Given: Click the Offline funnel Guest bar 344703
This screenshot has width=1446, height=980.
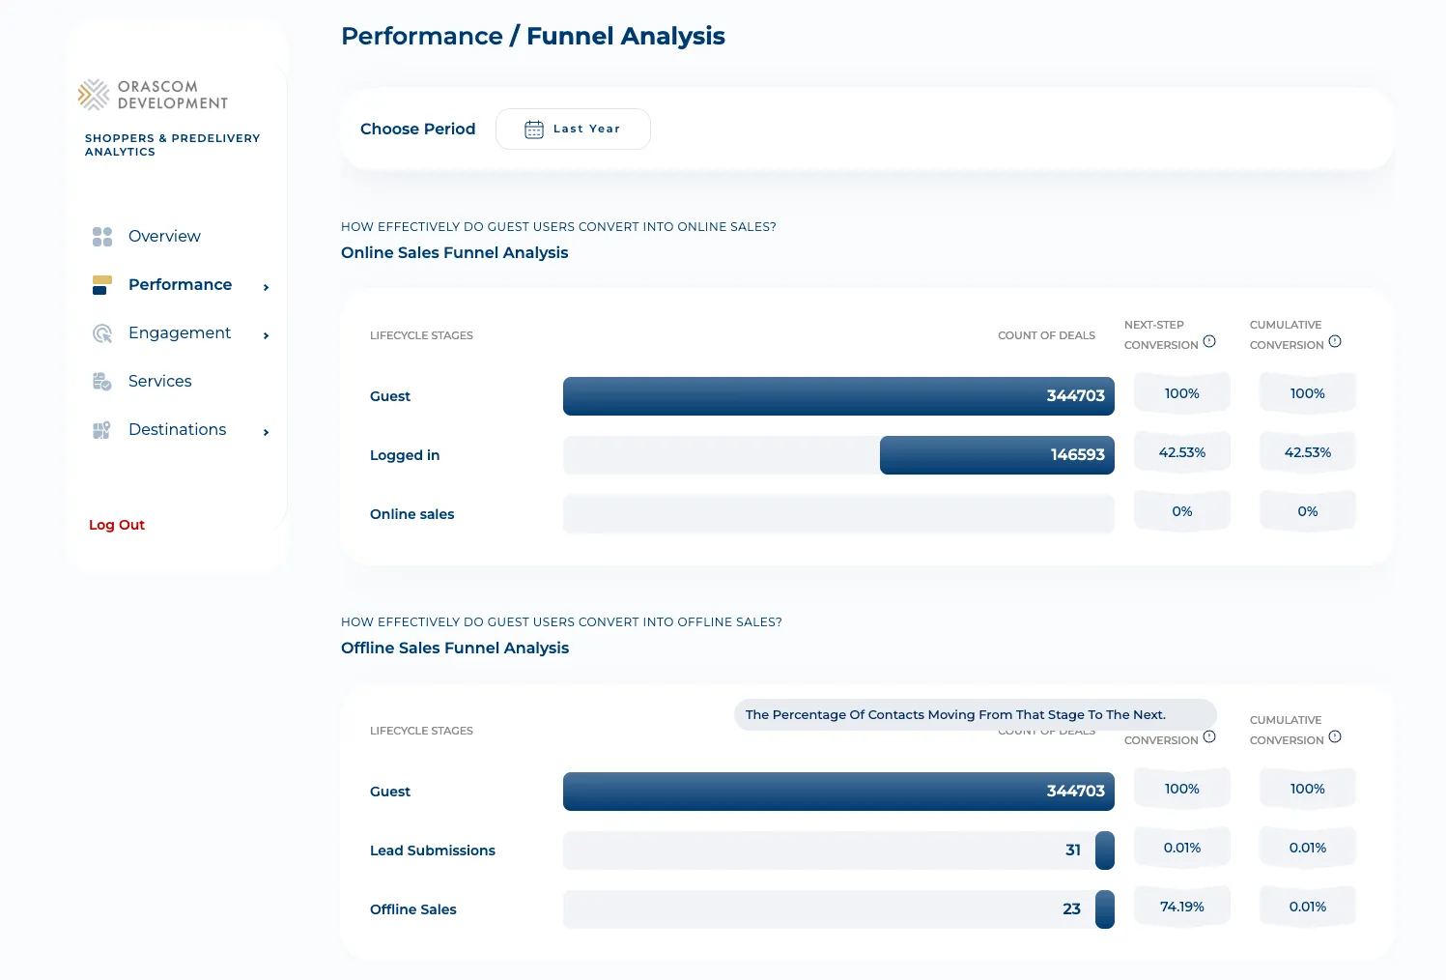Looking at the screenshot, I should coord(838,792).
